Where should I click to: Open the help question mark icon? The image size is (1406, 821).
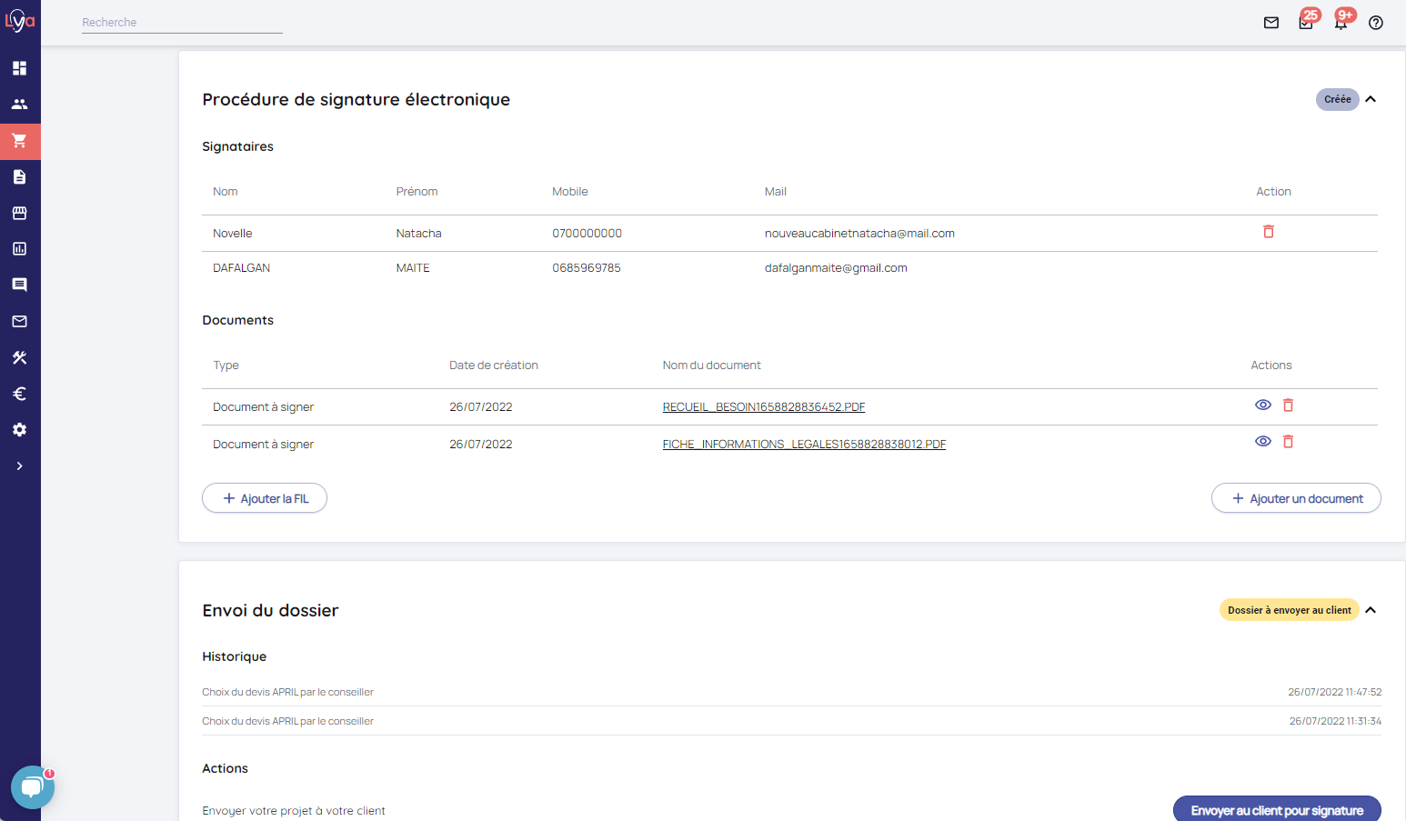click(1375, 23)
